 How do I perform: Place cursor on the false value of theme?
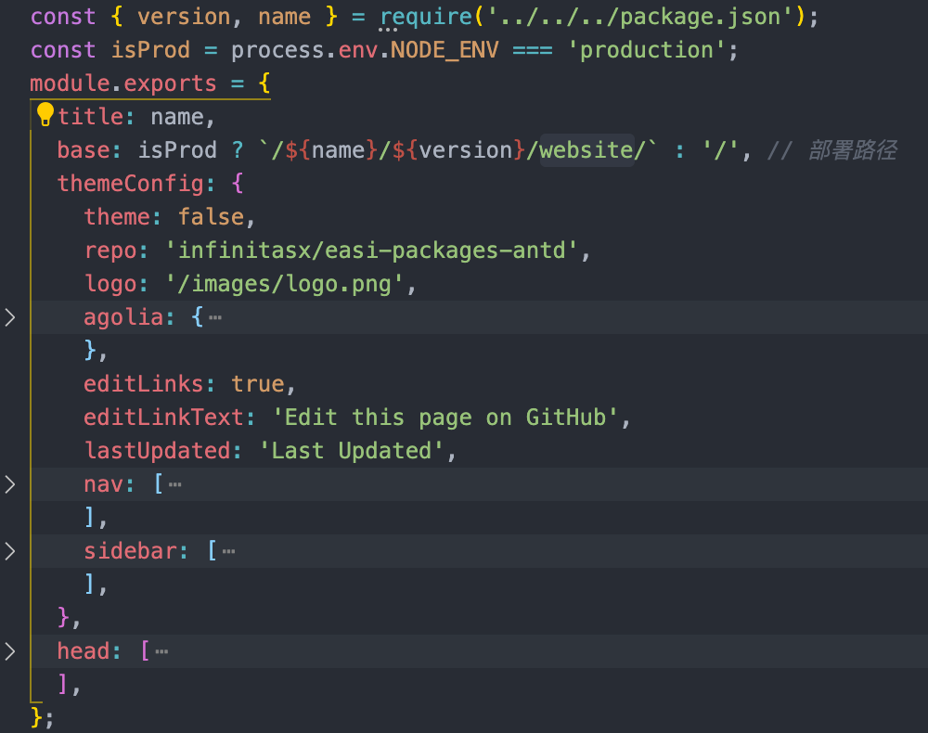pos(212,216)
